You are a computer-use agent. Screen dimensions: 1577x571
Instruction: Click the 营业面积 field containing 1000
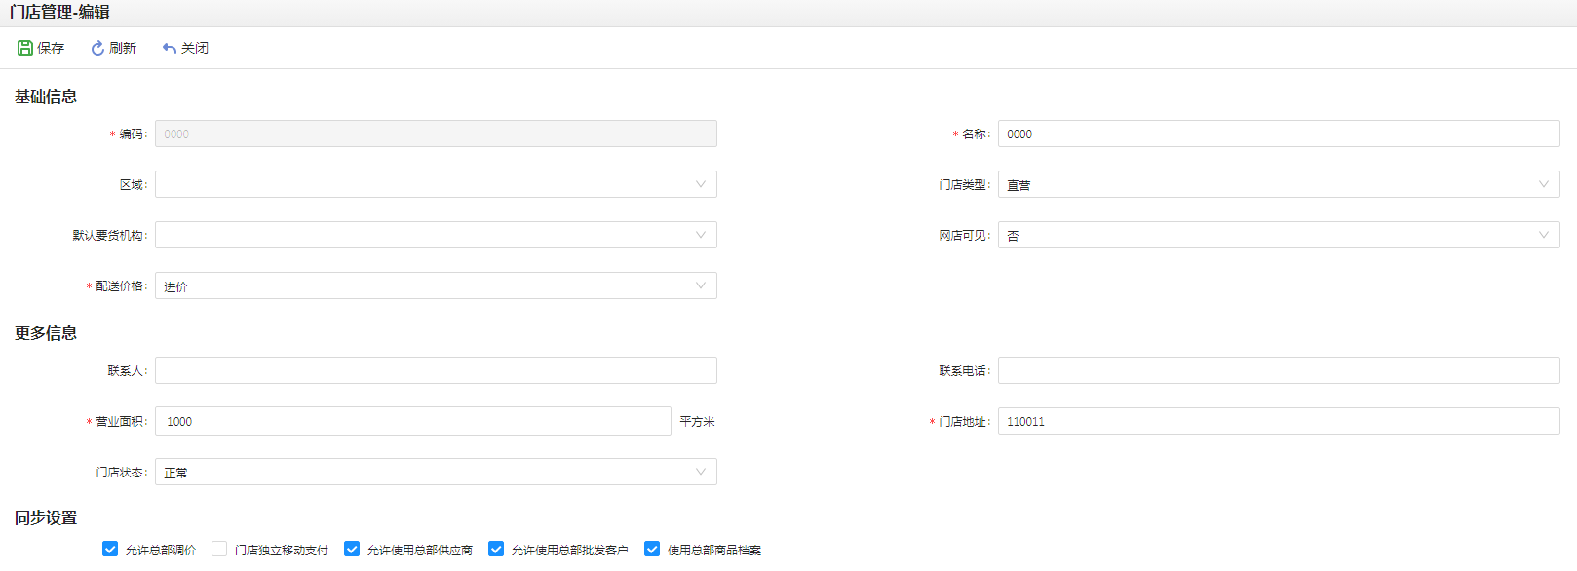(x=412, y=421)
